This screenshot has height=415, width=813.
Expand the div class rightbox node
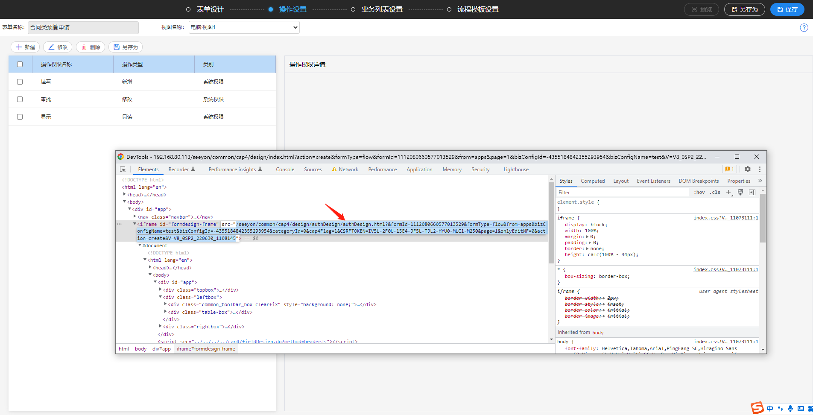click(x=161, y=327)
